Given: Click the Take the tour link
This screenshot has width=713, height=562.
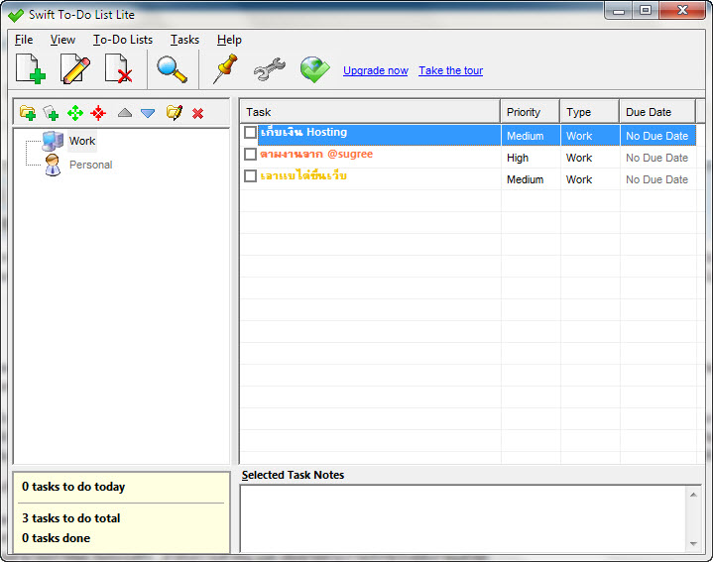Looking at the screenshot, I should [450, 70].
